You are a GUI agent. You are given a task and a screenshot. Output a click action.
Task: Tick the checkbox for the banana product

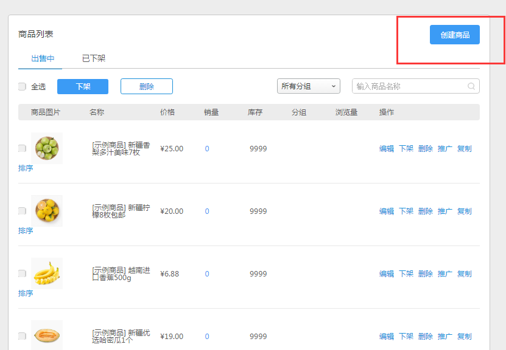click(23, 273)
